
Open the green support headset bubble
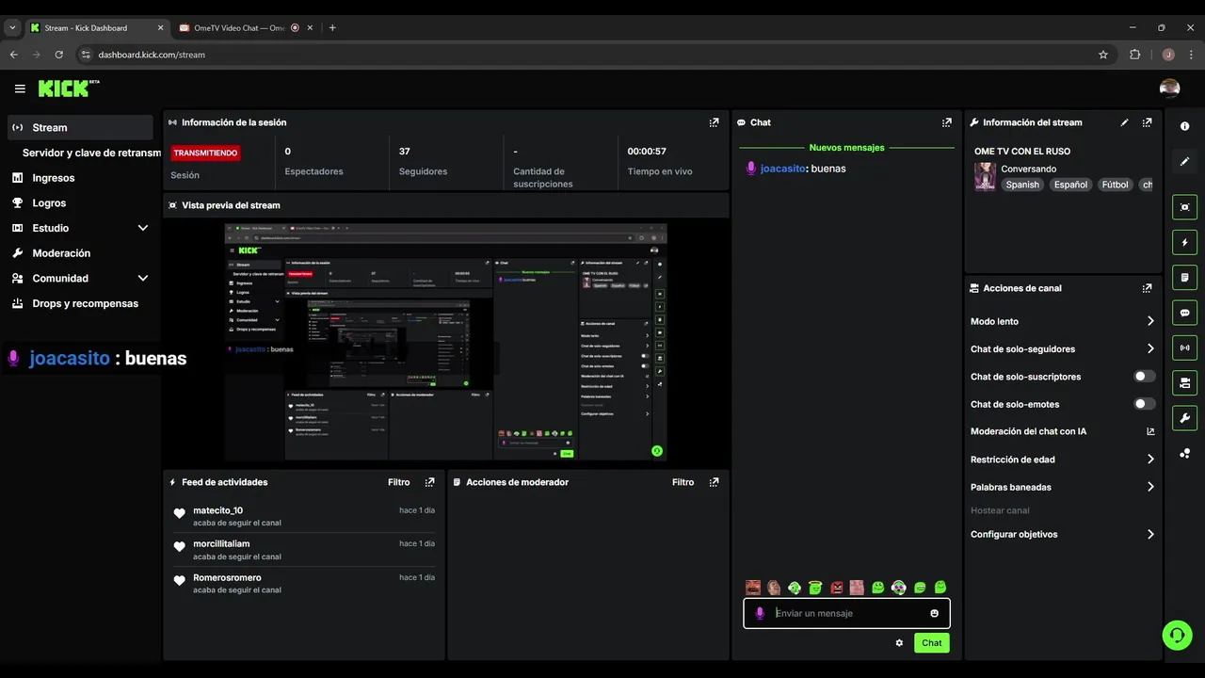(x=1177, y=635)
